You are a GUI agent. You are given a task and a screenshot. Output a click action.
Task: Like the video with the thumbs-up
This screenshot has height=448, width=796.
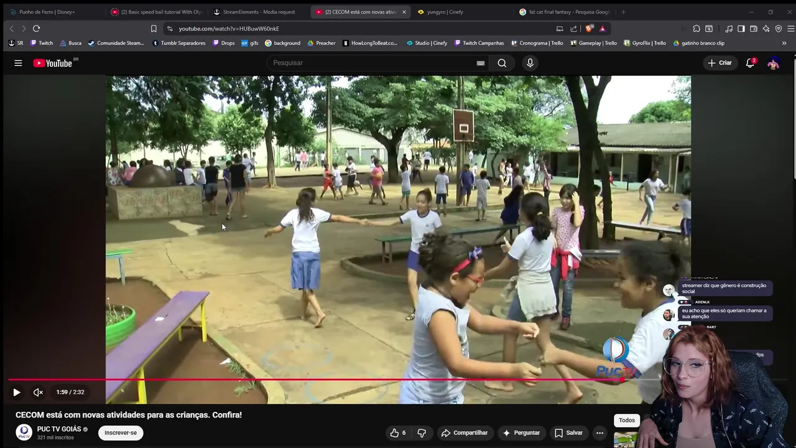(398, 432)
